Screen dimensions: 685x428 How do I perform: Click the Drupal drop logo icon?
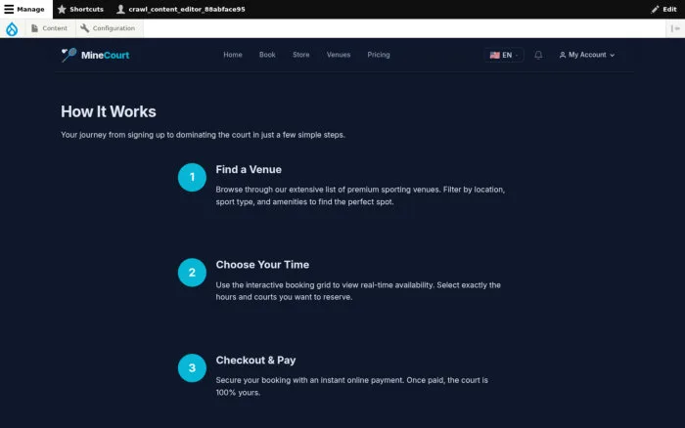click(12, 28)
